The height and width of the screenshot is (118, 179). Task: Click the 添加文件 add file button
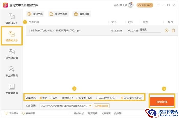coord(35,14)
